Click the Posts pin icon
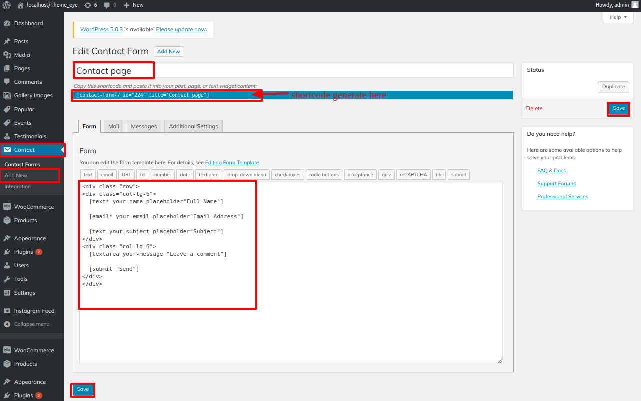Screen dimensions: 641x401 [x=7, y=41]
